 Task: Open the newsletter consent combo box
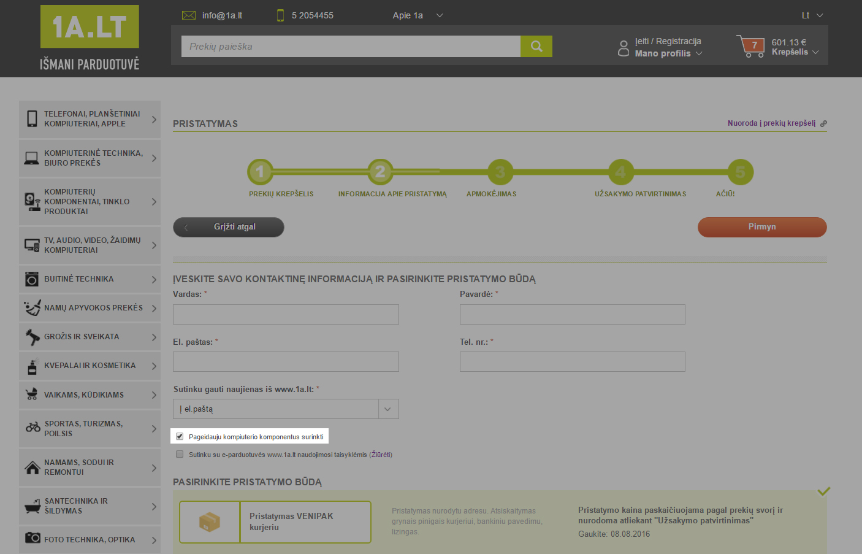[x=286, y=409]
